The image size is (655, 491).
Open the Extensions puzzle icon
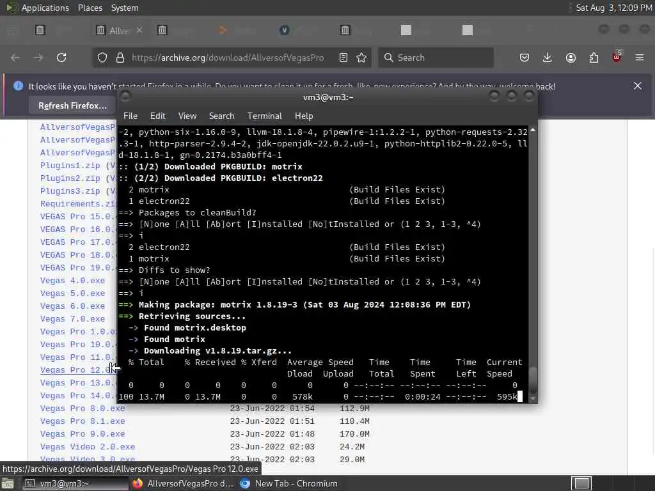[594, 58]
